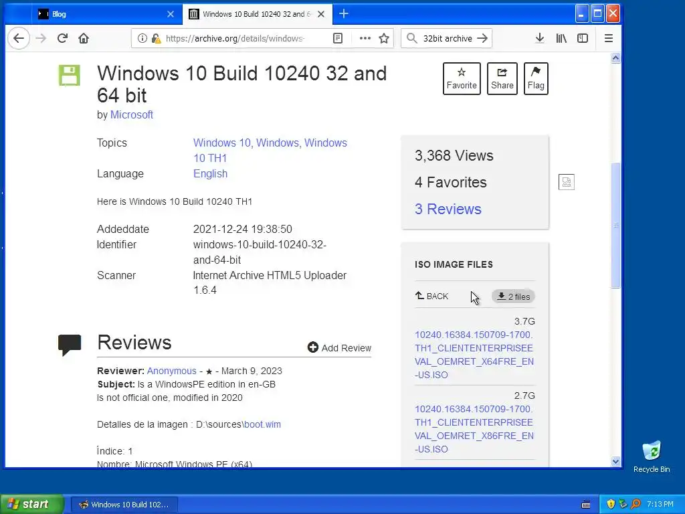
Task: Click Add Review
Action: (x=339, y=348)
